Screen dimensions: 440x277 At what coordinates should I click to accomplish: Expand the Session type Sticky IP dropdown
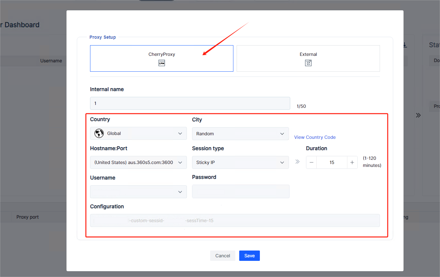click(240, 162)
